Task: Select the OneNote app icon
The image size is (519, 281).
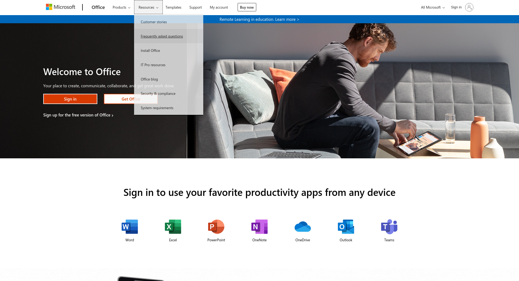Action: point(259,226)
